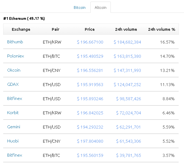Click Korbit price $ 196.842025
The width and height of the screenshot is (184, 163).
coord(90,113)
